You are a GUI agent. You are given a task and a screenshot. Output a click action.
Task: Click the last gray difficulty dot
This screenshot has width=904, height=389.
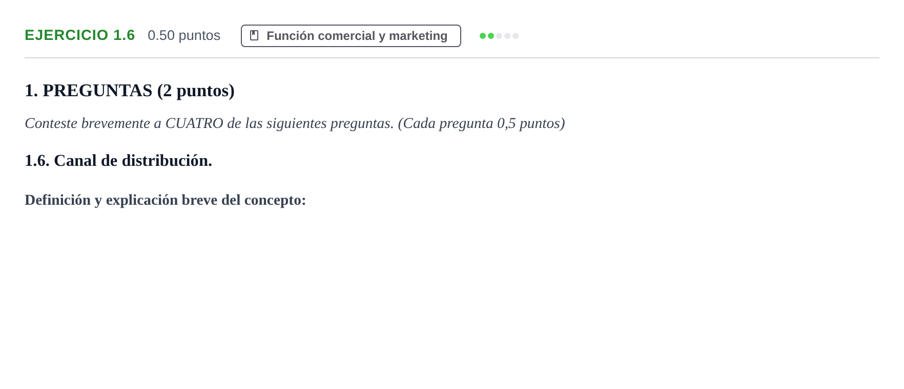(516, 36)
